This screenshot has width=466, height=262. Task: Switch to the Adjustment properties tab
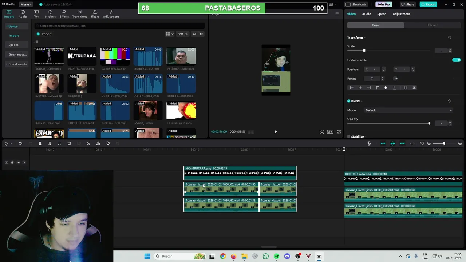401,14
